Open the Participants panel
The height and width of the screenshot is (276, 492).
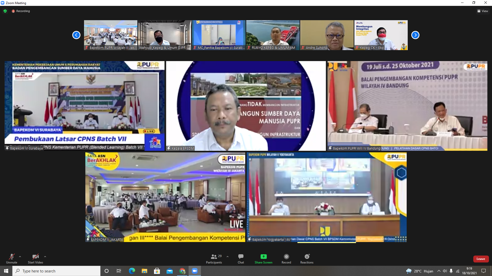click(x=214, y=259)
